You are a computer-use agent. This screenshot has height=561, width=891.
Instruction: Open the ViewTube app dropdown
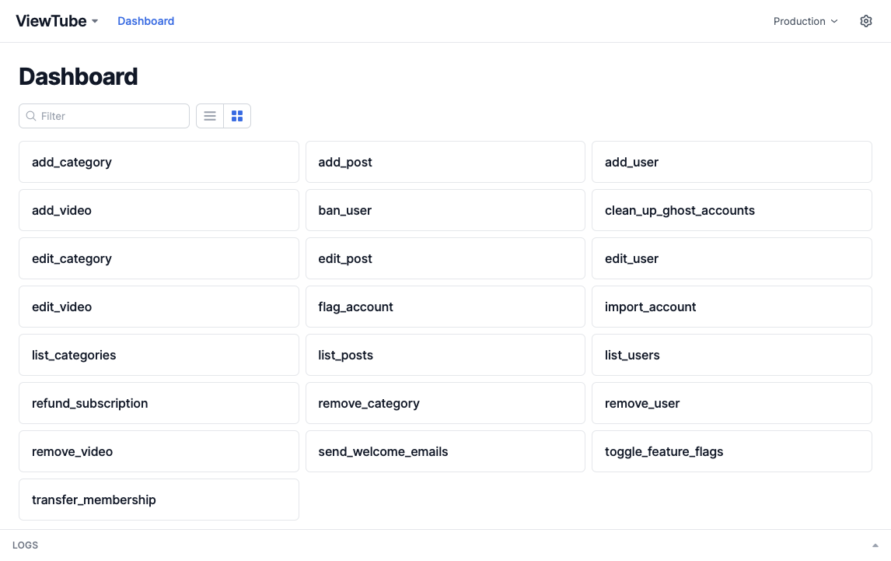click(57, 21)
